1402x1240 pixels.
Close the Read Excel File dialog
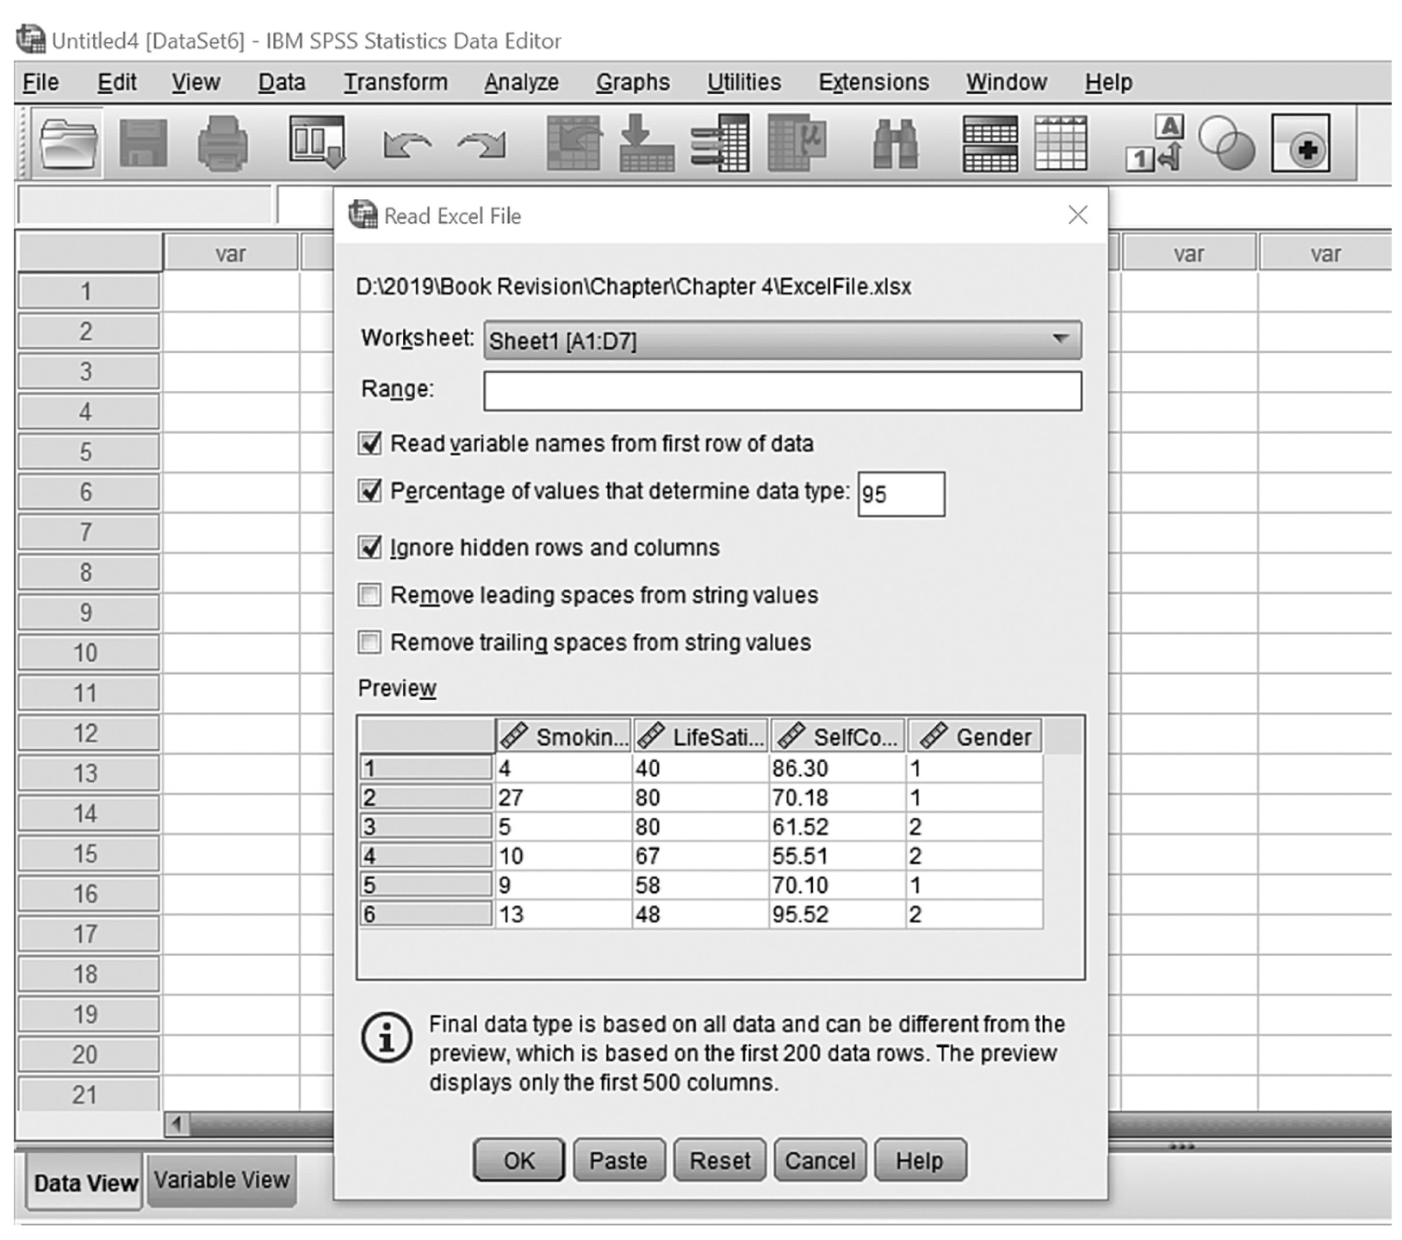pos(1077,214)
